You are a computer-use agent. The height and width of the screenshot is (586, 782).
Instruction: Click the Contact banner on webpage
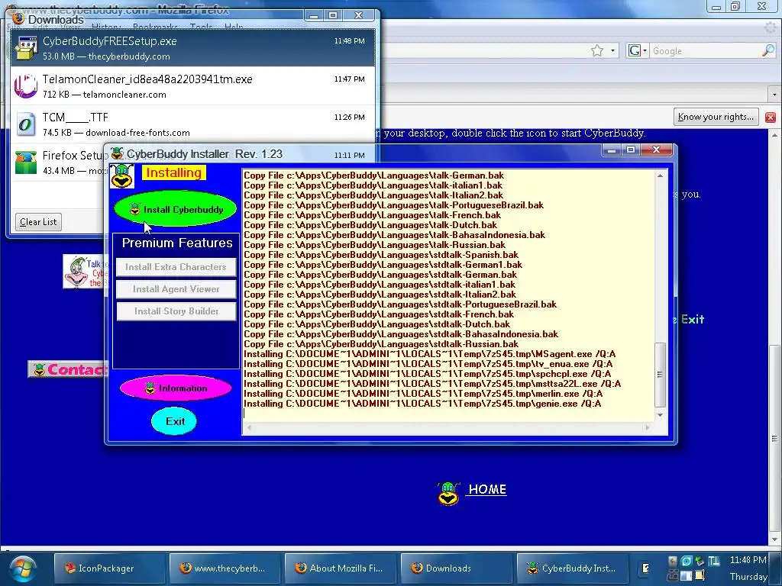pyautogui.click(x=67, y=369)
